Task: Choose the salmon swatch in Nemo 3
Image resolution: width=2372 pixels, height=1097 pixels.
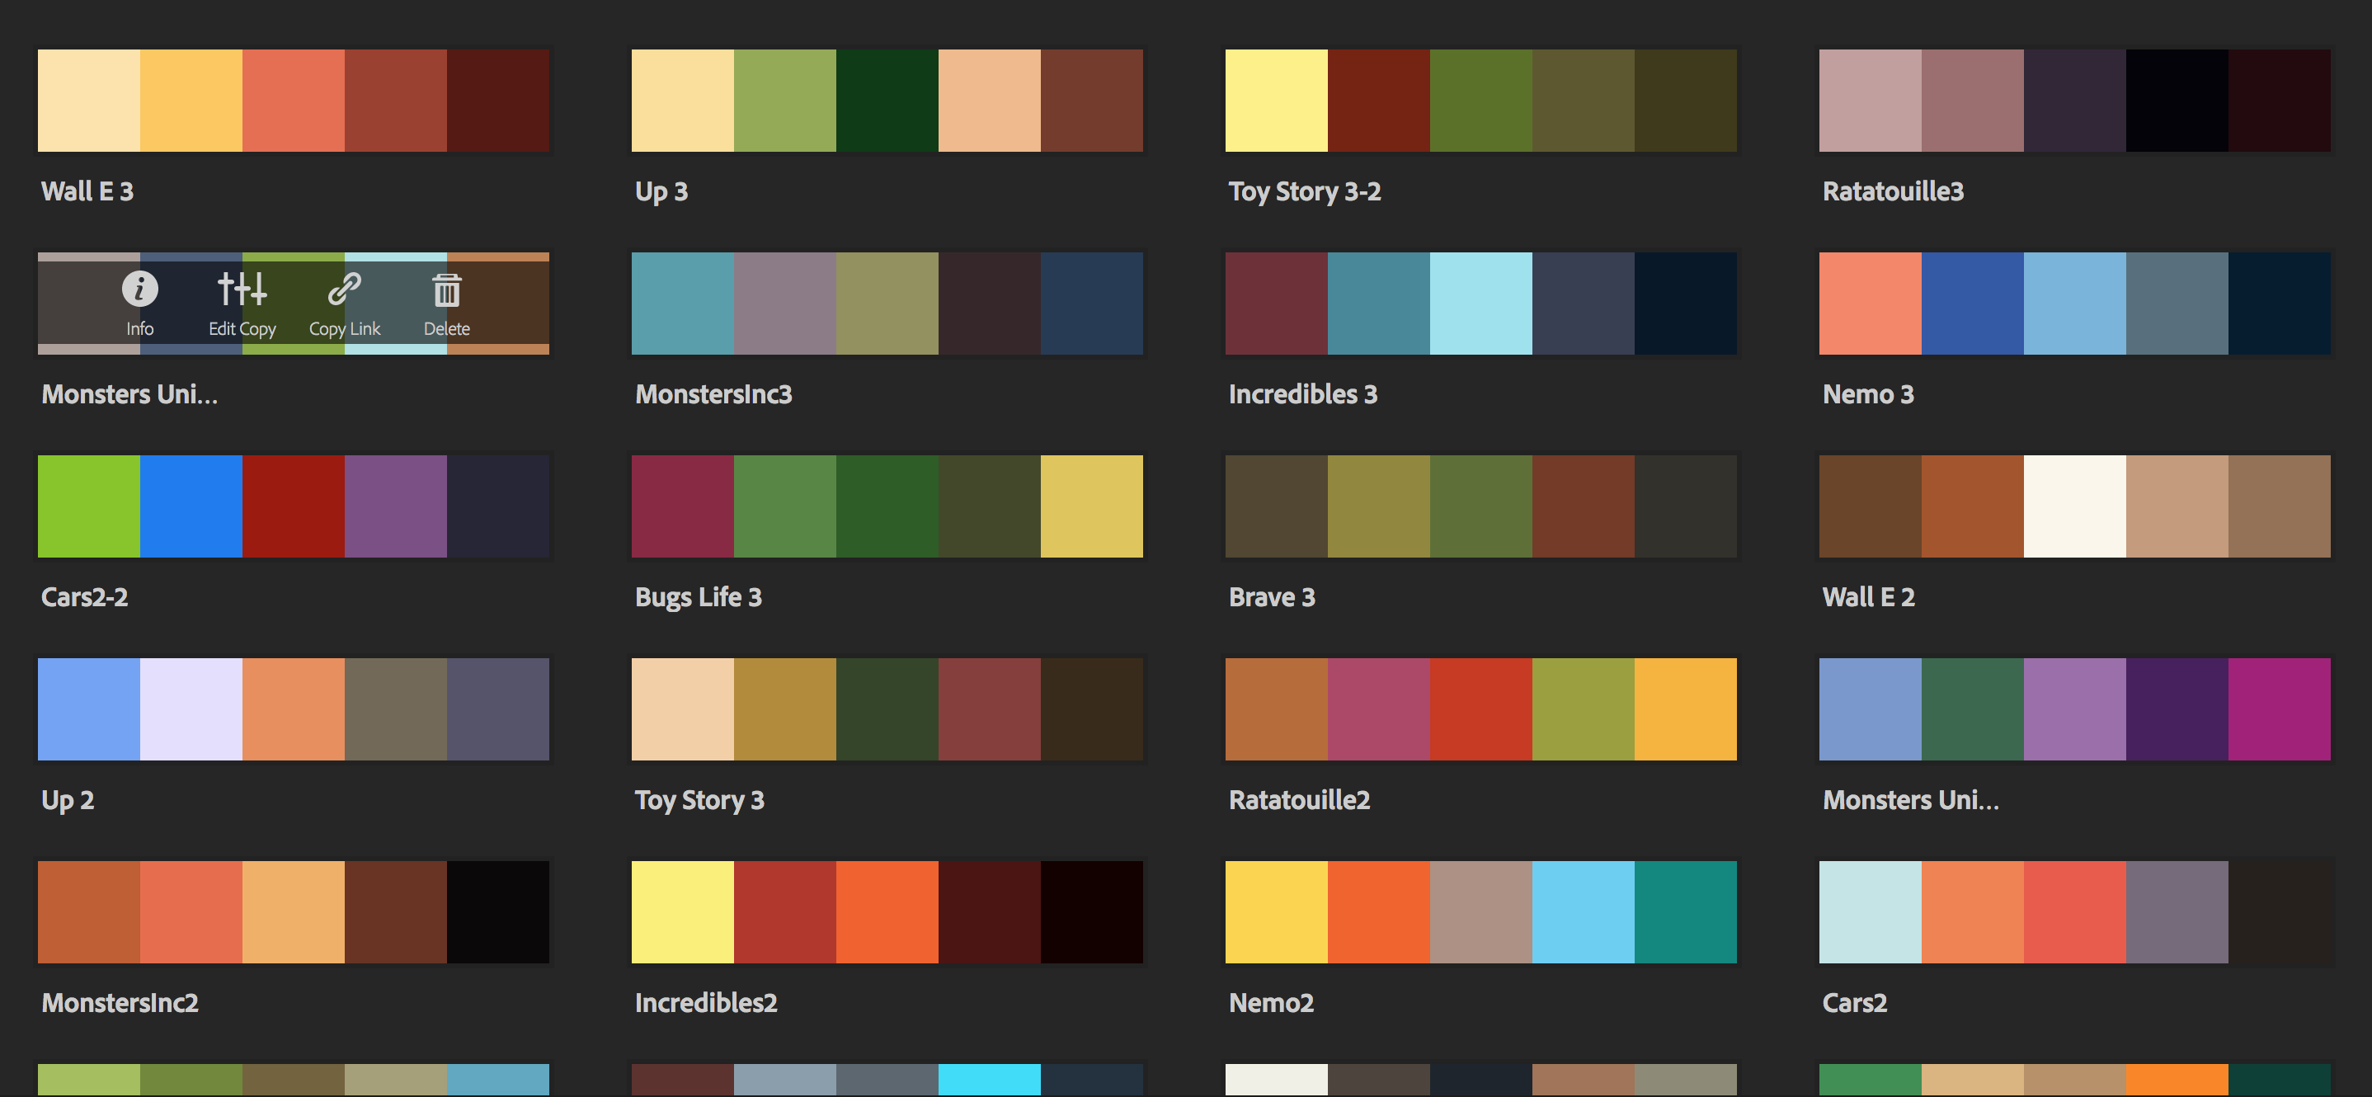Action: pos(1871,303)
